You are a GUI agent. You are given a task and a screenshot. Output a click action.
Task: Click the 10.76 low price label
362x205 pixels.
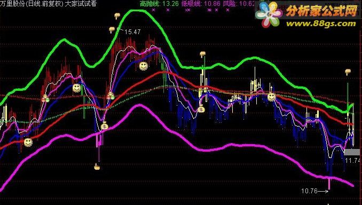click(x=309, y=191)
